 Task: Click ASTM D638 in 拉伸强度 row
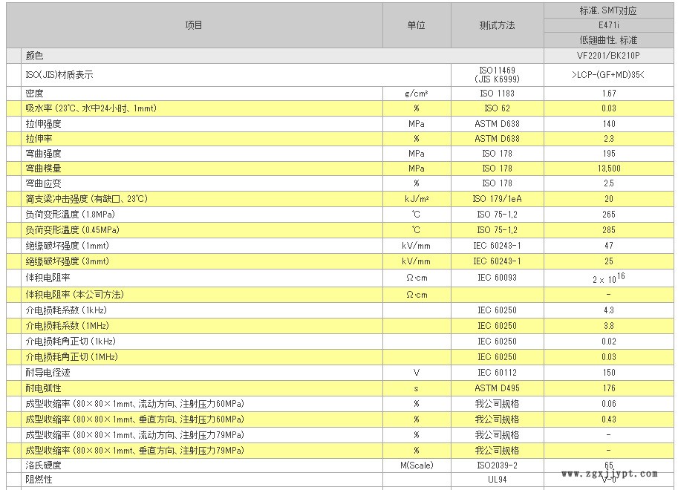[498, 124]
